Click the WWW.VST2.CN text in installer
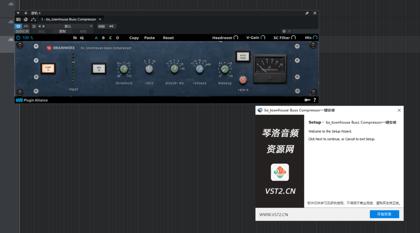 274,215
